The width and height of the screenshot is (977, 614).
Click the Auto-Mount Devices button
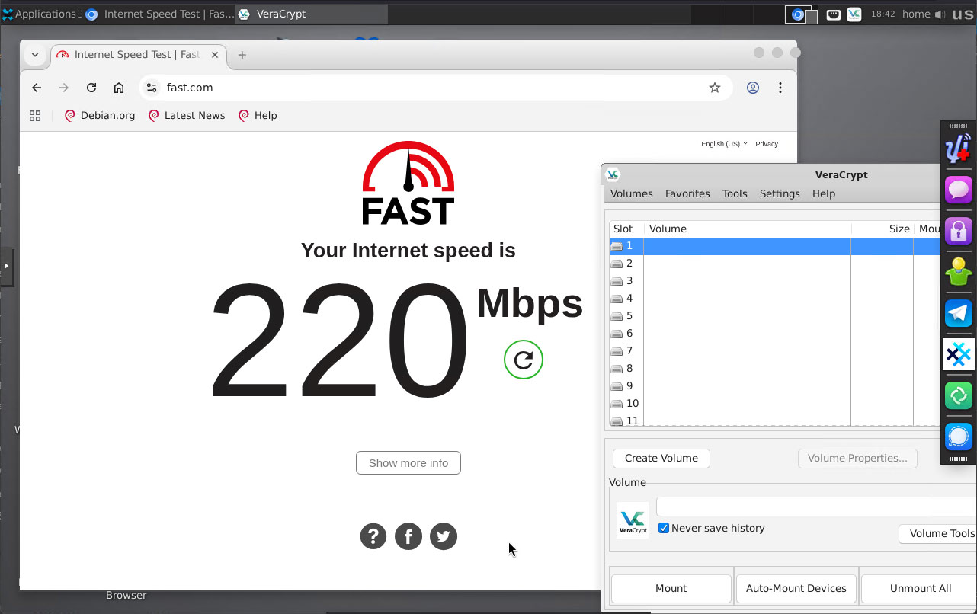(x=796, y=588)
